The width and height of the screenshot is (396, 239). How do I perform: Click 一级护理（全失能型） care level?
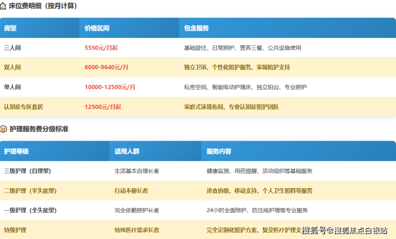coord(31,210)
